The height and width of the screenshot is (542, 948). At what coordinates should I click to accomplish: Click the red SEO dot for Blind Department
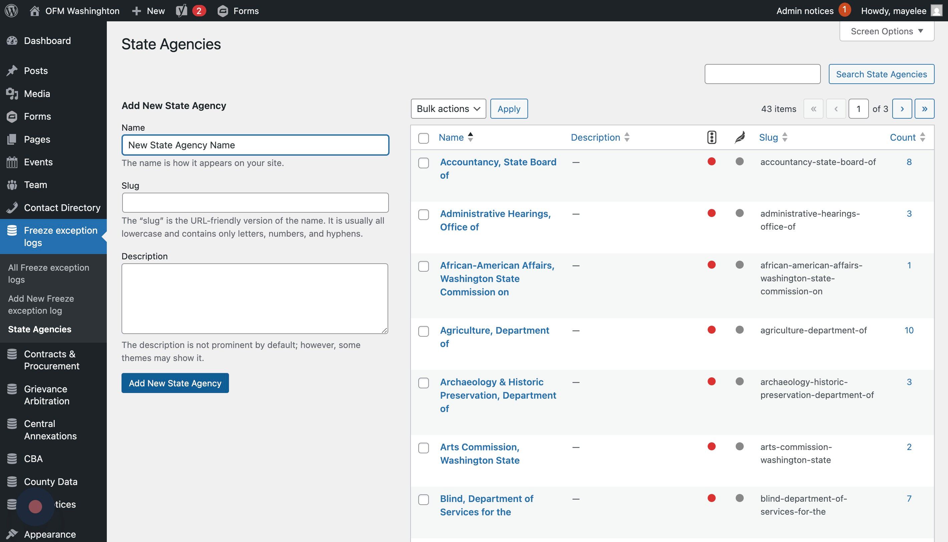click(711, 498)
